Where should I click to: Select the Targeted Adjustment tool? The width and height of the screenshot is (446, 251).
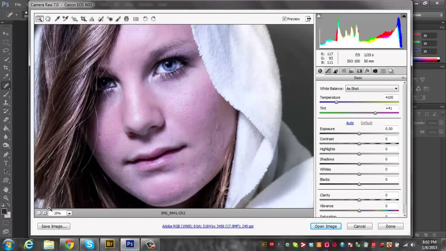pos(74,19)
